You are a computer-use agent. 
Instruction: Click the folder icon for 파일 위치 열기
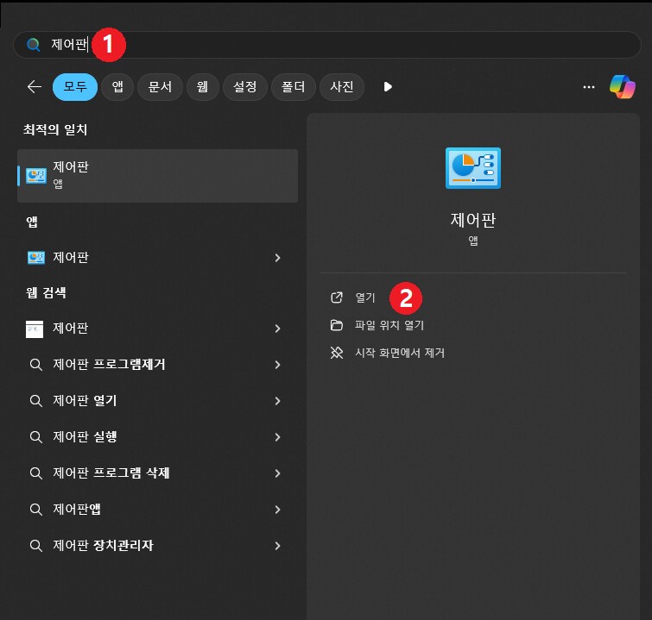click(337, 325)
